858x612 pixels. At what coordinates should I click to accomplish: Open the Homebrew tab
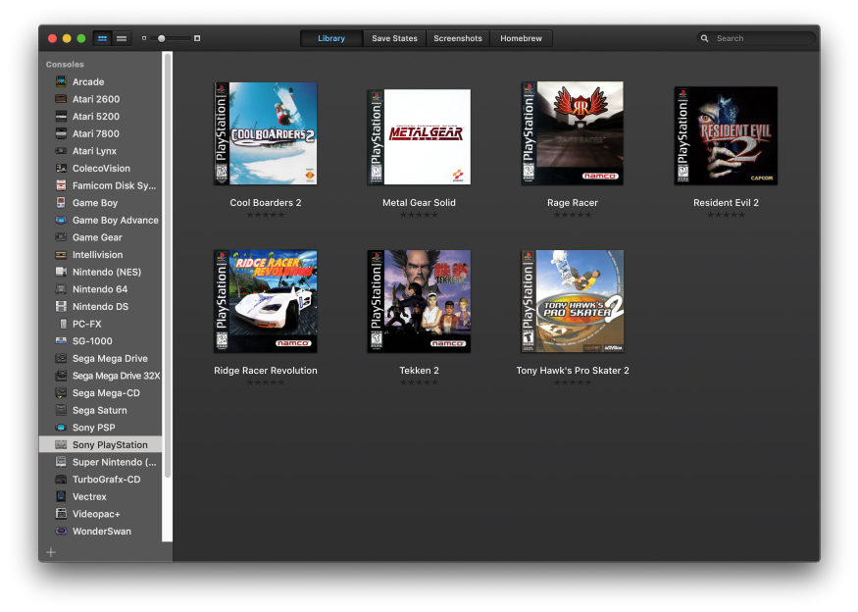coord(521,38)
